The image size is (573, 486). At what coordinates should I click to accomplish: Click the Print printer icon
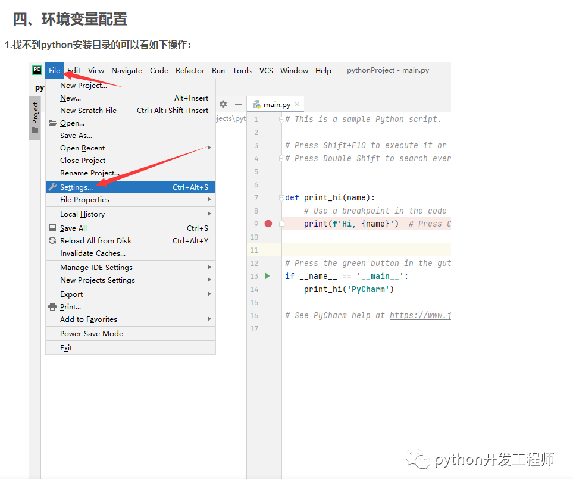pos(52,307)
